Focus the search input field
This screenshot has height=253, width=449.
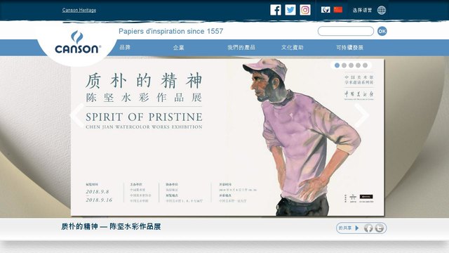(346, 31)
